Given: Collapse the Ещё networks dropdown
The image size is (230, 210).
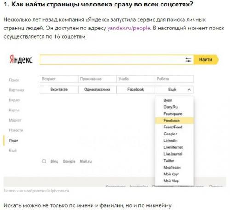Looking at the screenshot, I should coord(174,89).
